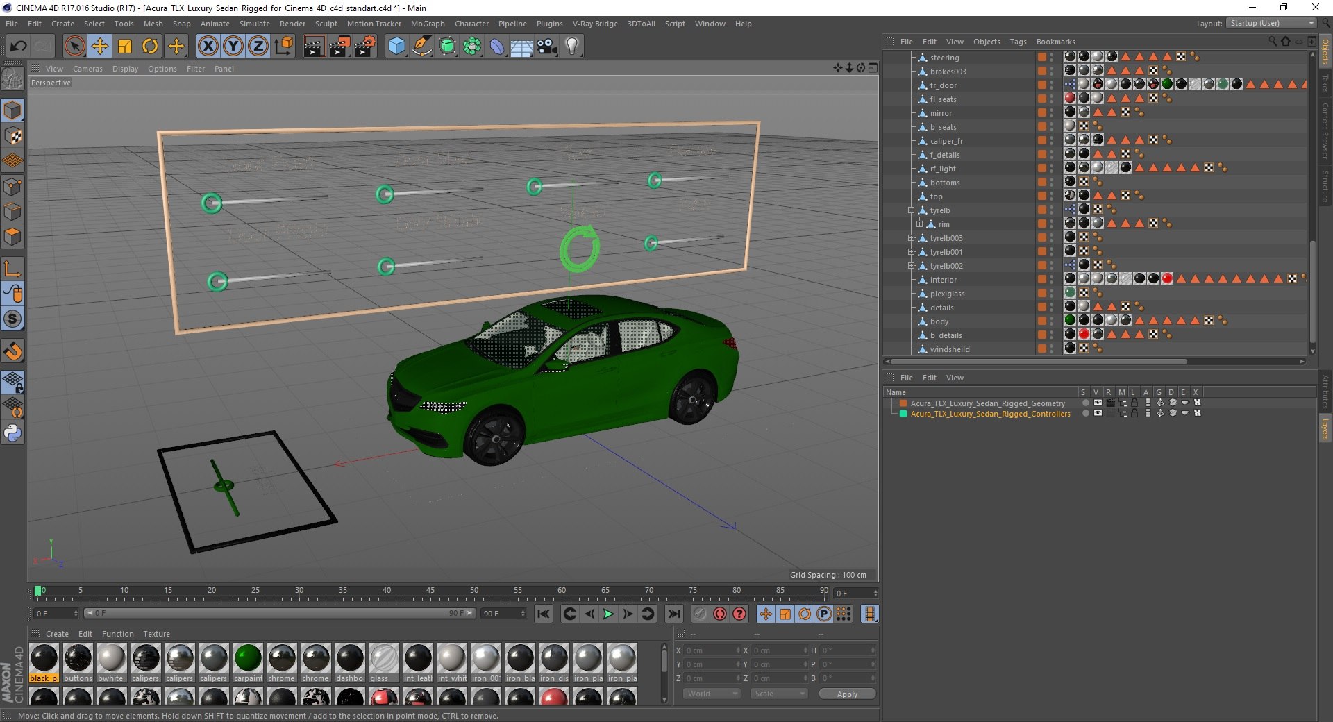
Task: Add a light object bulb icon
Action: [572, 47]
